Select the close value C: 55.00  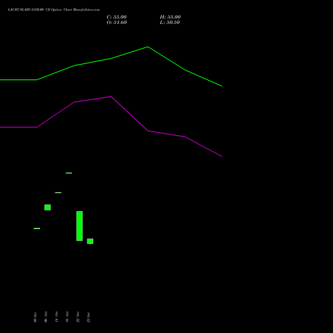click(117, 17)
